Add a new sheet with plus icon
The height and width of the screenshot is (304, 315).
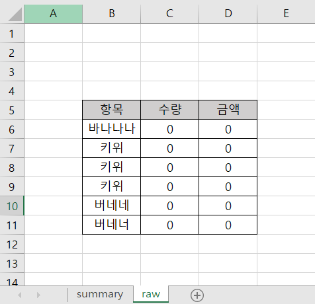click(197, 295)
